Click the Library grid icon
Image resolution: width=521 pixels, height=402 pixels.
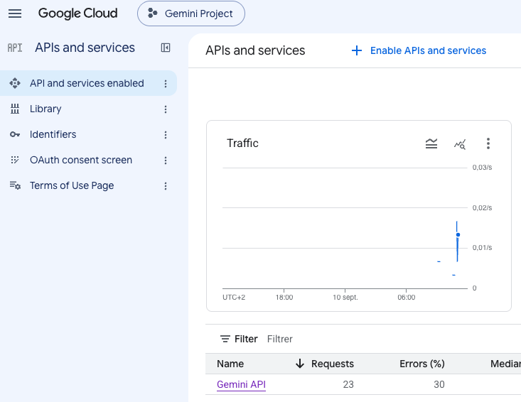(15, 109)
